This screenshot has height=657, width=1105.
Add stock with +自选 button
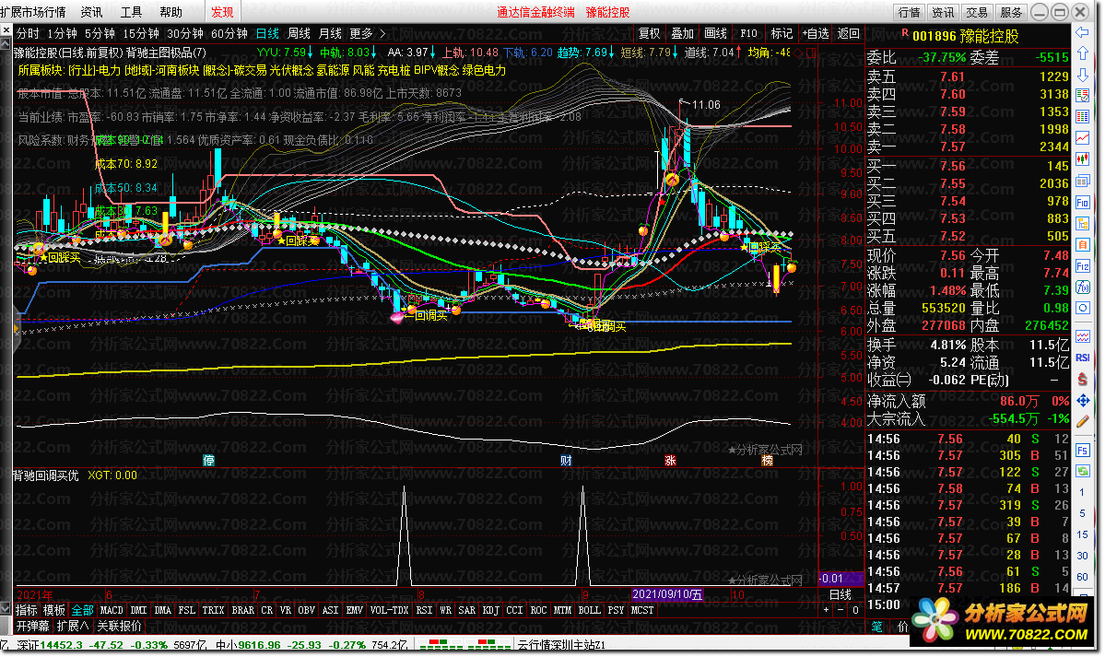816,33
